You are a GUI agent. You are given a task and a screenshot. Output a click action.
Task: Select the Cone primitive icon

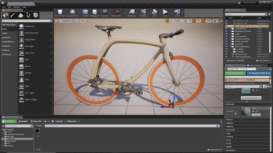tap(21, 79)
